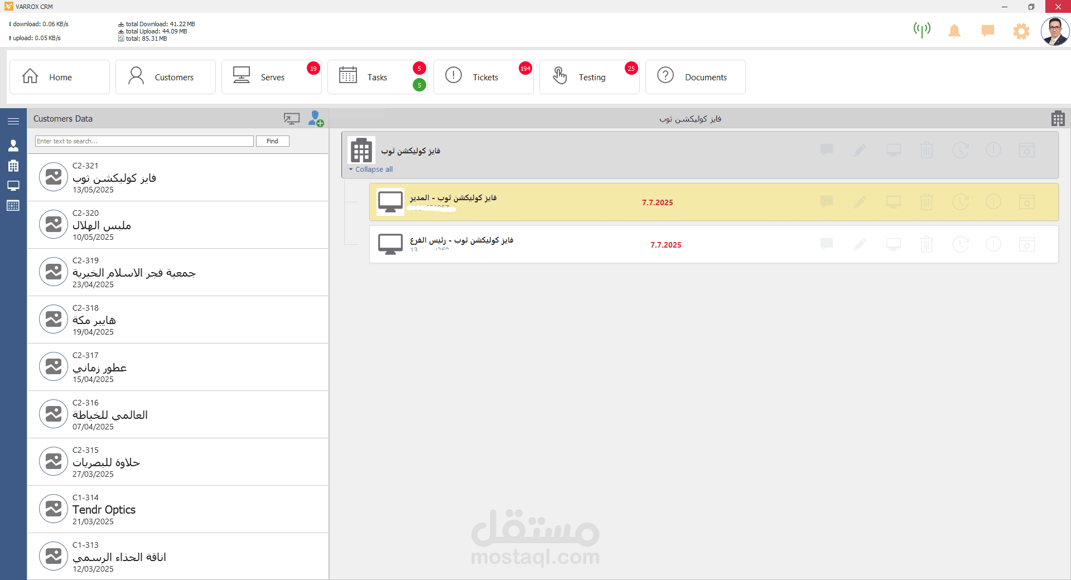The image size is (1071, 580).
Task: Click trash icon on highlighted المدير row
Action: point(927,201)
